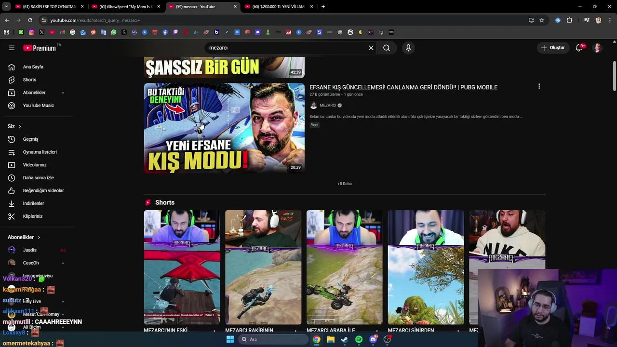Open options for MEZARCI'NIN ESKİ short
This screenshot has width=617, height=347.
click(215, 331)
